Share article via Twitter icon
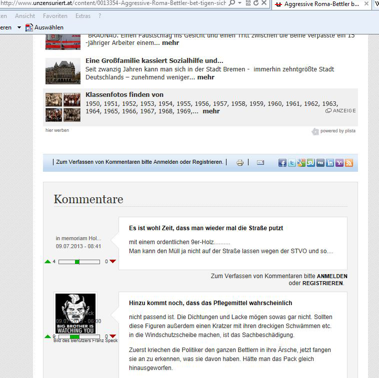This screenshot has width=379, height=378. (x=292, y=163)
